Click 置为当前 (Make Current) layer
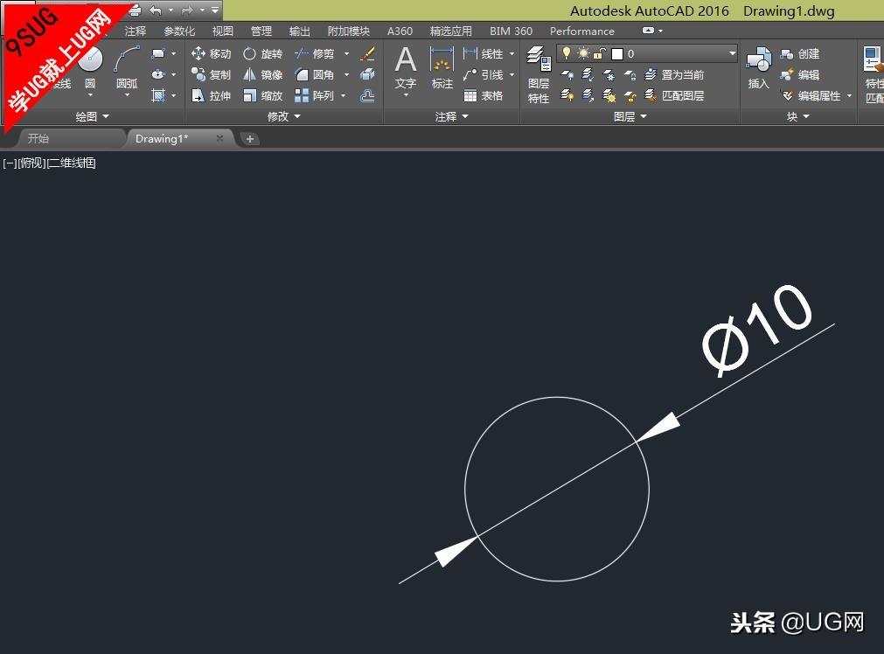Viewport: 884px width, 654px height. pos(674,74)
